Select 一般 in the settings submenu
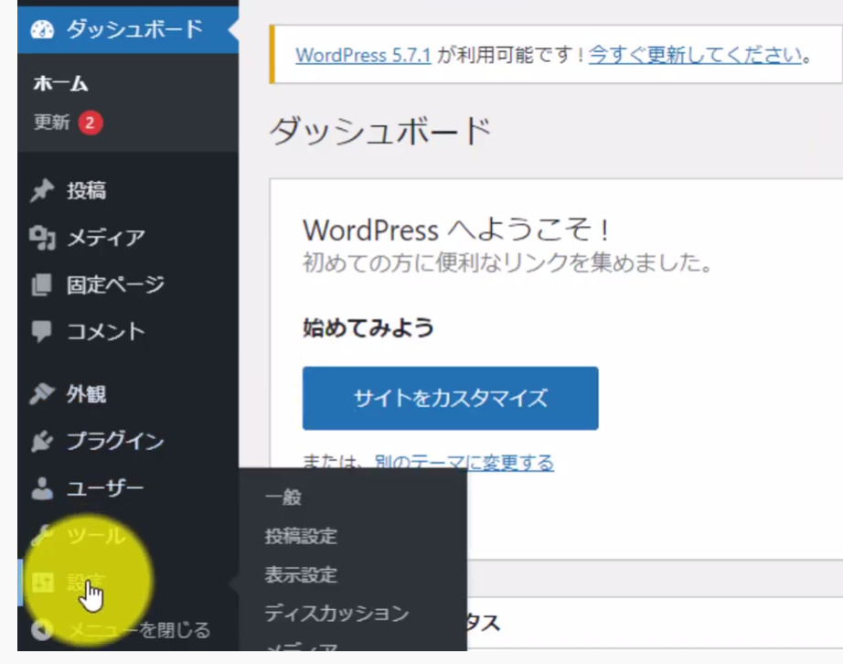843x664 pixels. pyautogui.click(x=283, y=498)
